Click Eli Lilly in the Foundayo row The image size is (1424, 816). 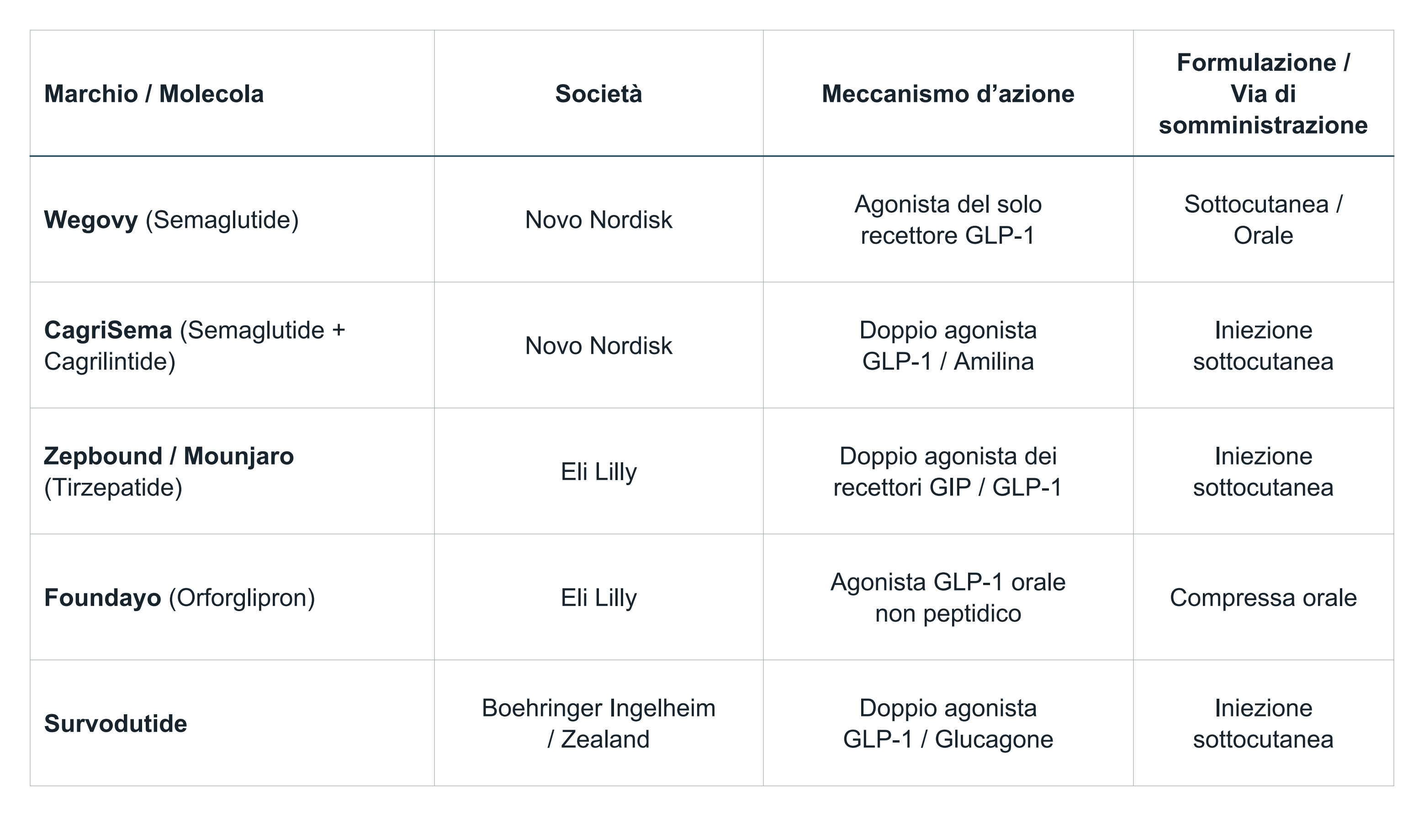598,598
